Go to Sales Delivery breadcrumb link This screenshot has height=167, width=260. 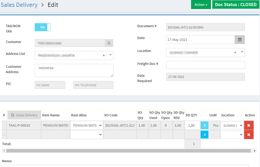coord(19,5)
